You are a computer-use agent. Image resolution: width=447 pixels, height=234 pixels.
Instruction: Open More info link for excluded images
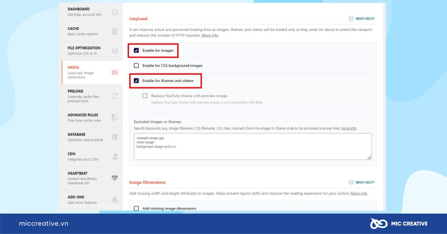(x=349, y=128)
